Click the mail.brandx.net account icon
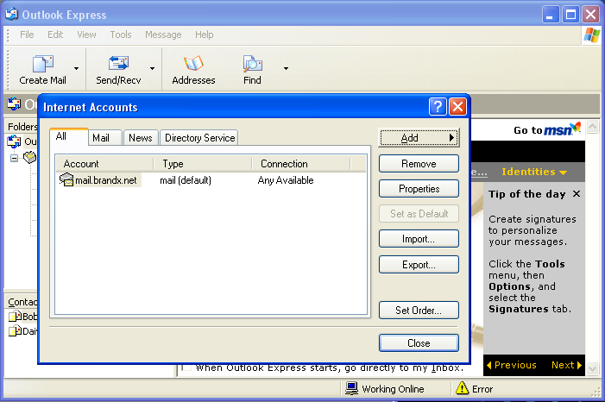Viewport: 605px width, 402px height. point(66,179)
